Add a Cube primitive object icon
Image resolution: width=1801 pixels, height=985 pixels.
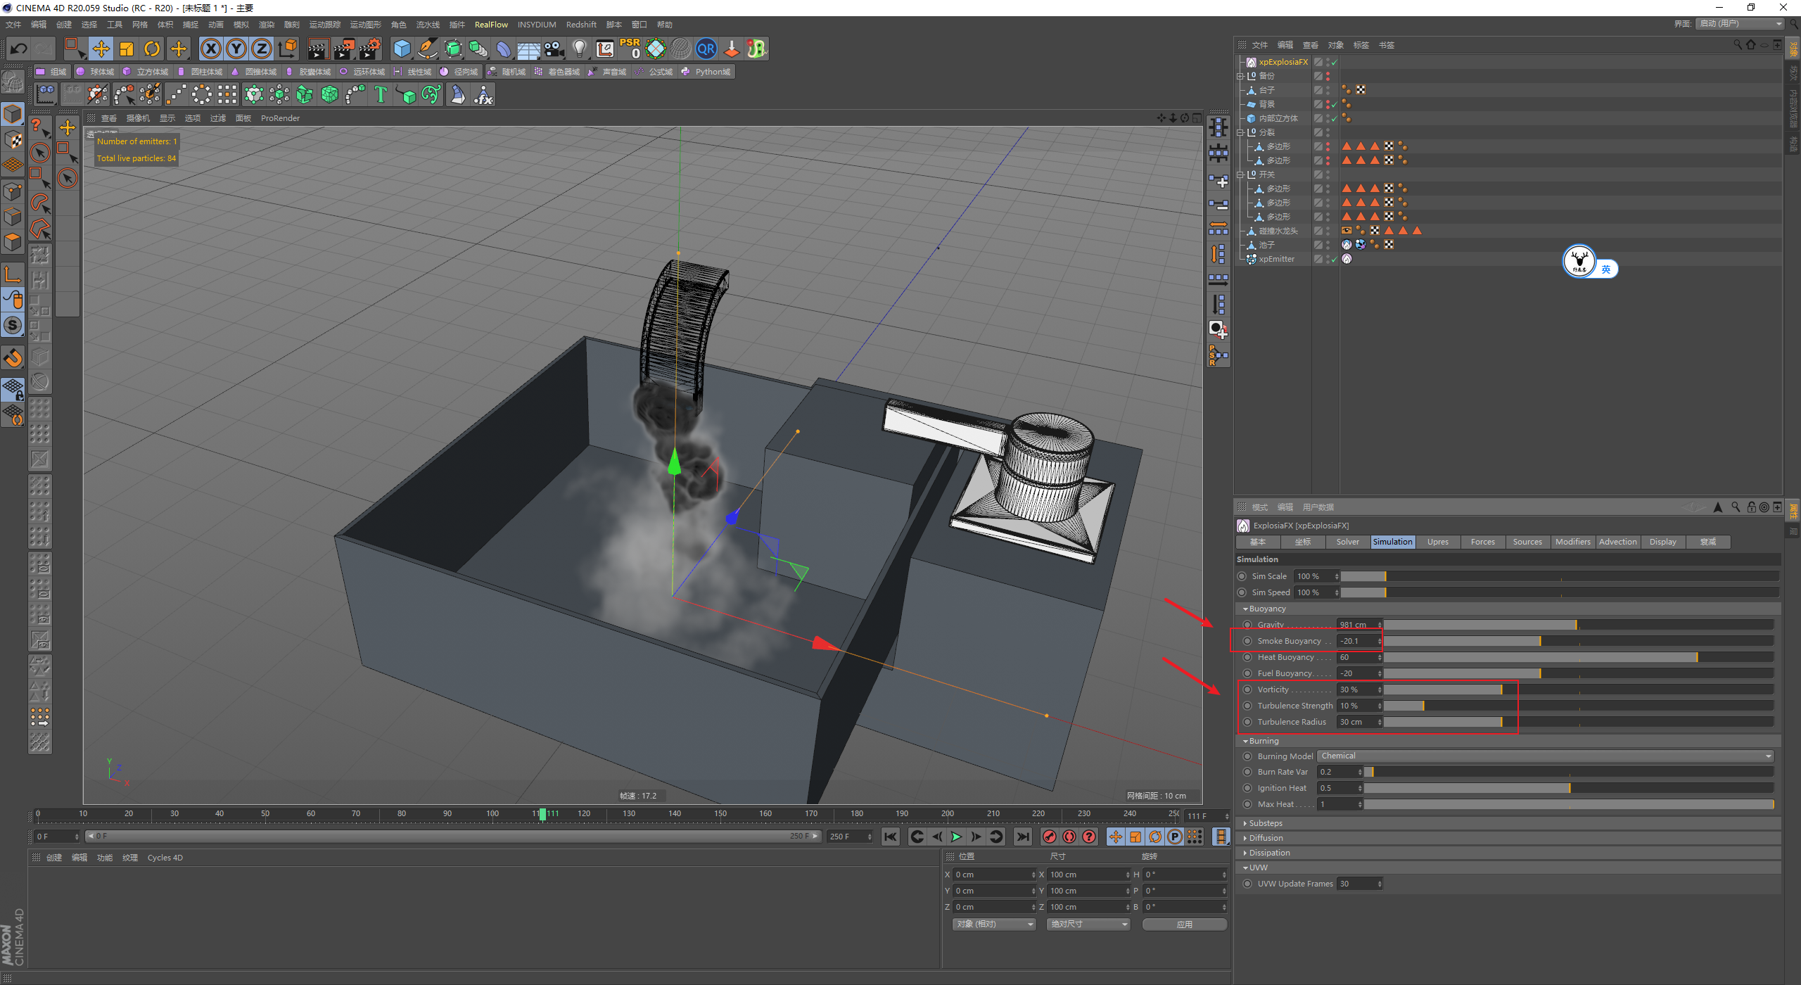pos(402,49)
